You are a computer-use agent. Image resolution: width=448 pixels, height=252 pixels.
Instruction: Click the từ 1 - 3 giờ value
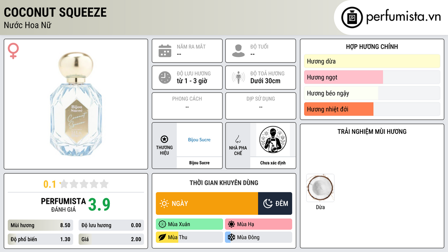(192, 81)
